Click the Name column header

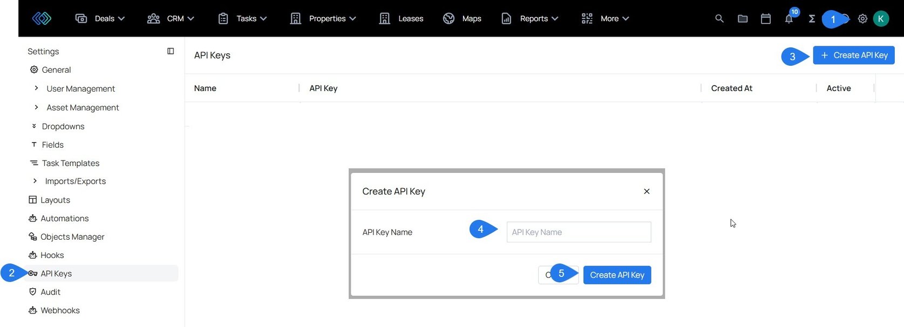(x=205, y=88)
